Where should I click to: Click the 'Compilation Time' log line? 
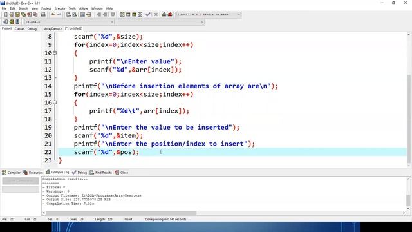68,204
